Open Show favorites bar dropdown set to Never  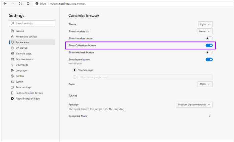tap(205, 31)
